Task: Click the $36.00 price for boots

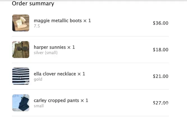Action: tap(160, 23)
